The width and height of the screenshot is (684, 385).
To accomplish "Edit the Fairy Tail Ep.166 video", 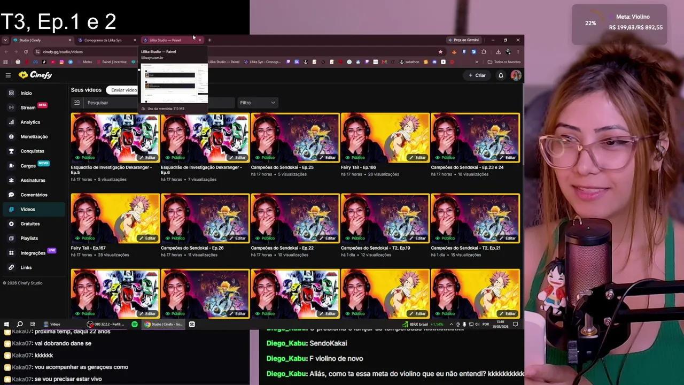I will (x=417, y=158).
